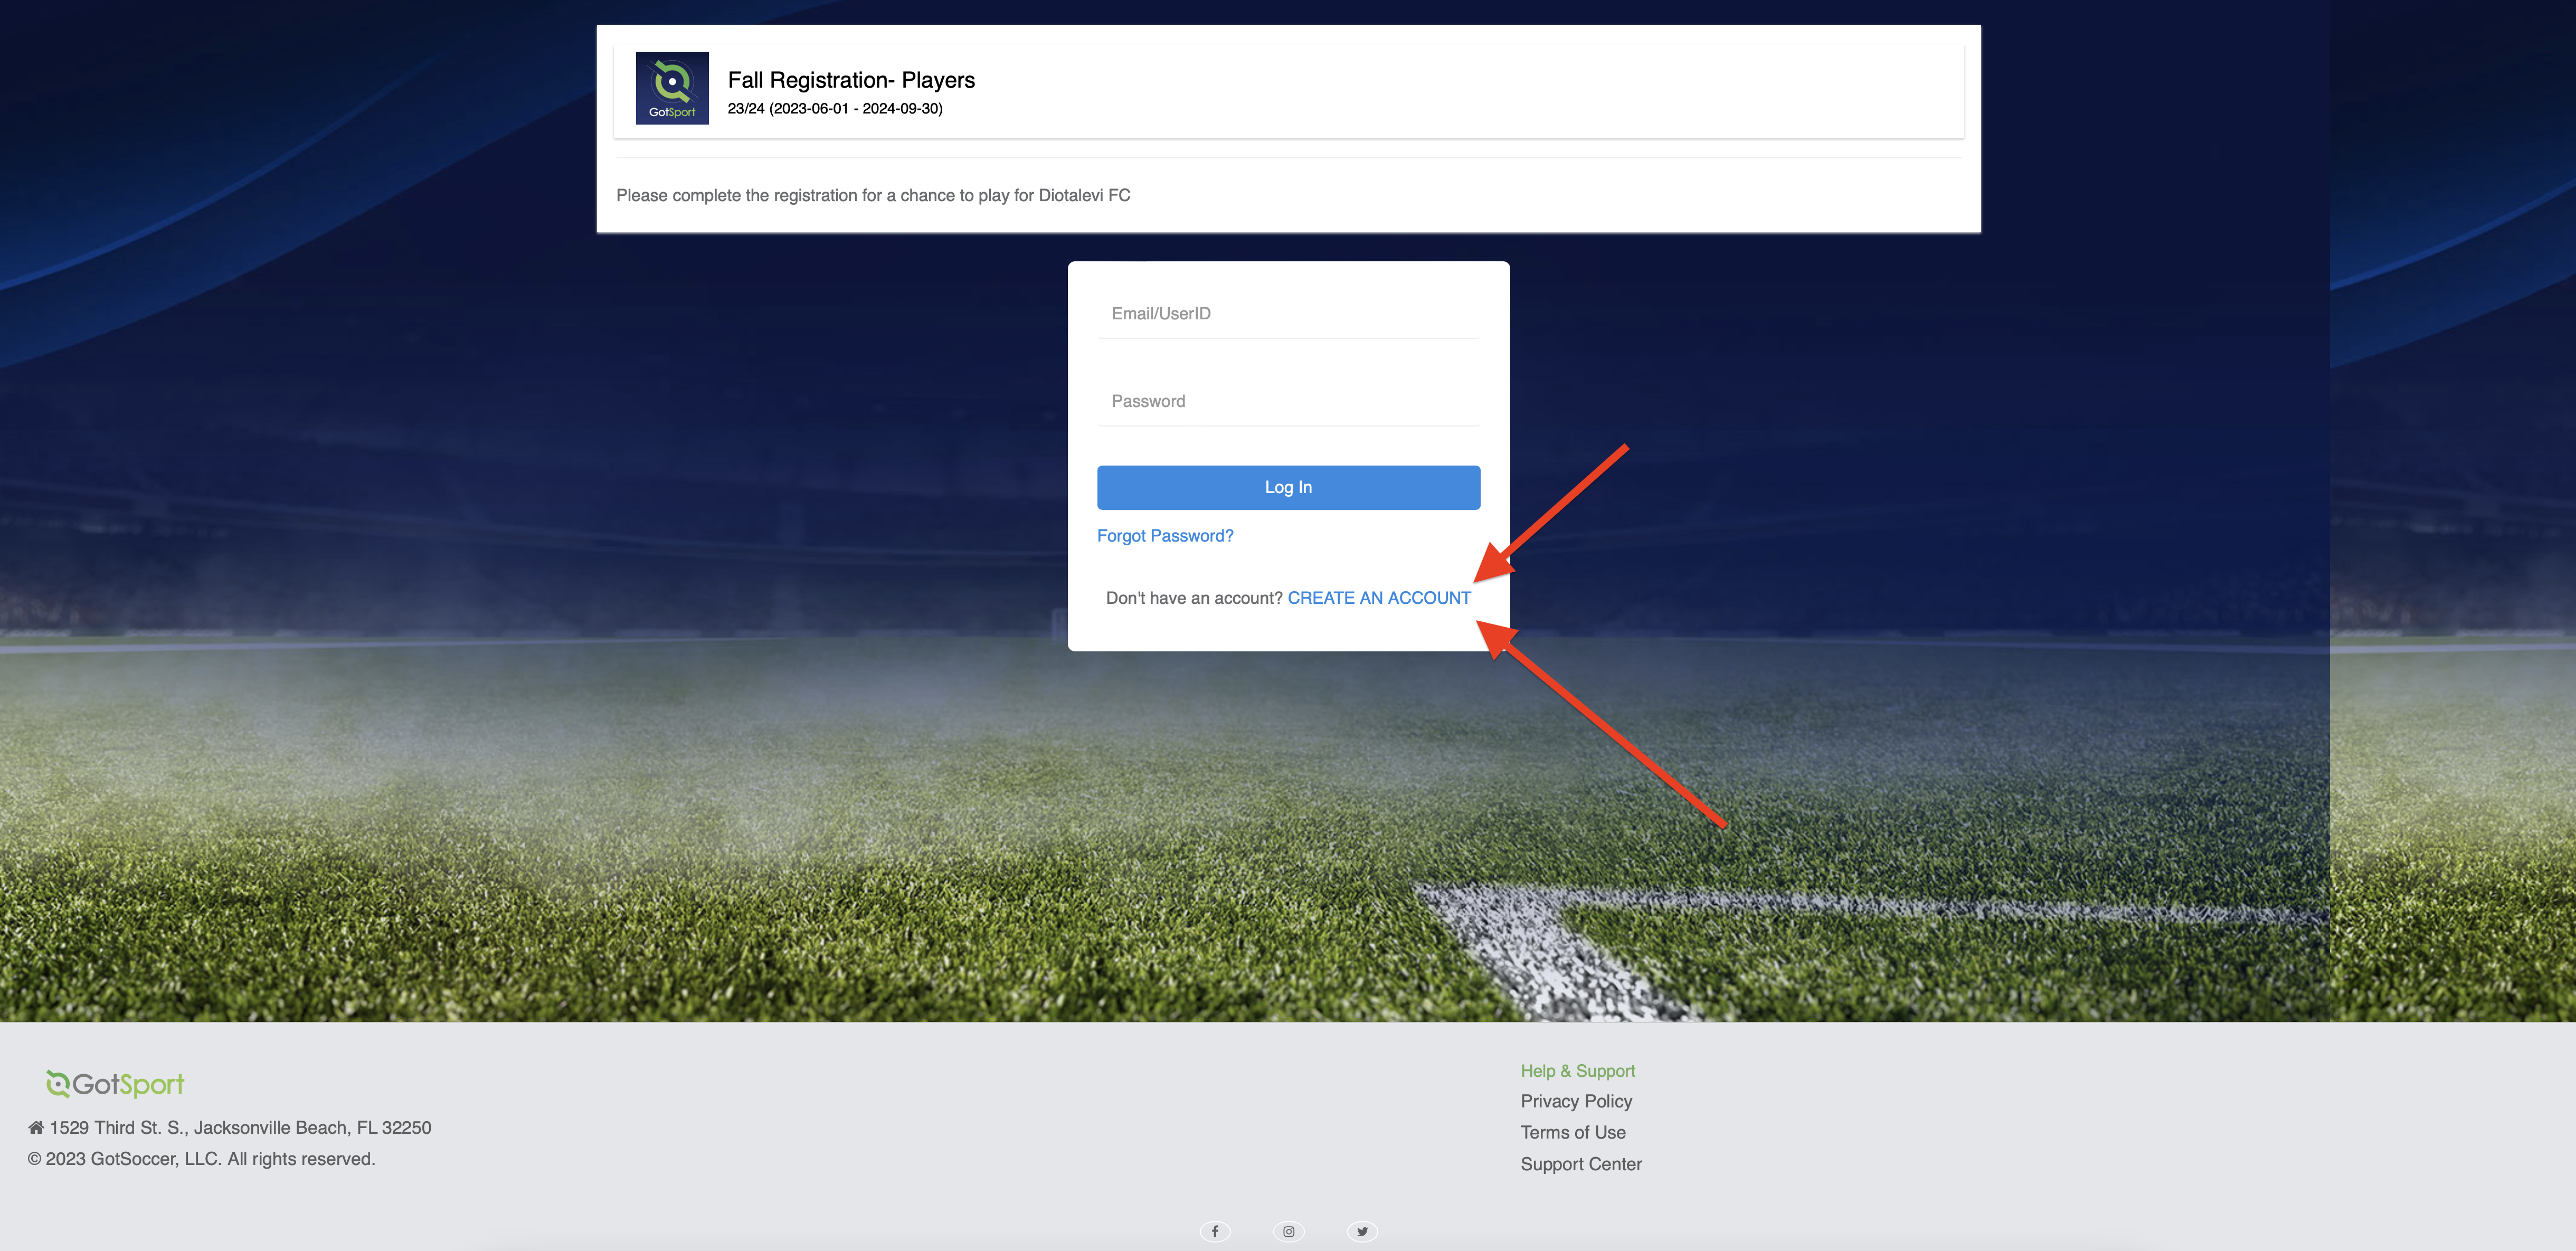The image size is (2576, 1251).
Task: Open the Terms of Use link
Action: [1573, 1132]
